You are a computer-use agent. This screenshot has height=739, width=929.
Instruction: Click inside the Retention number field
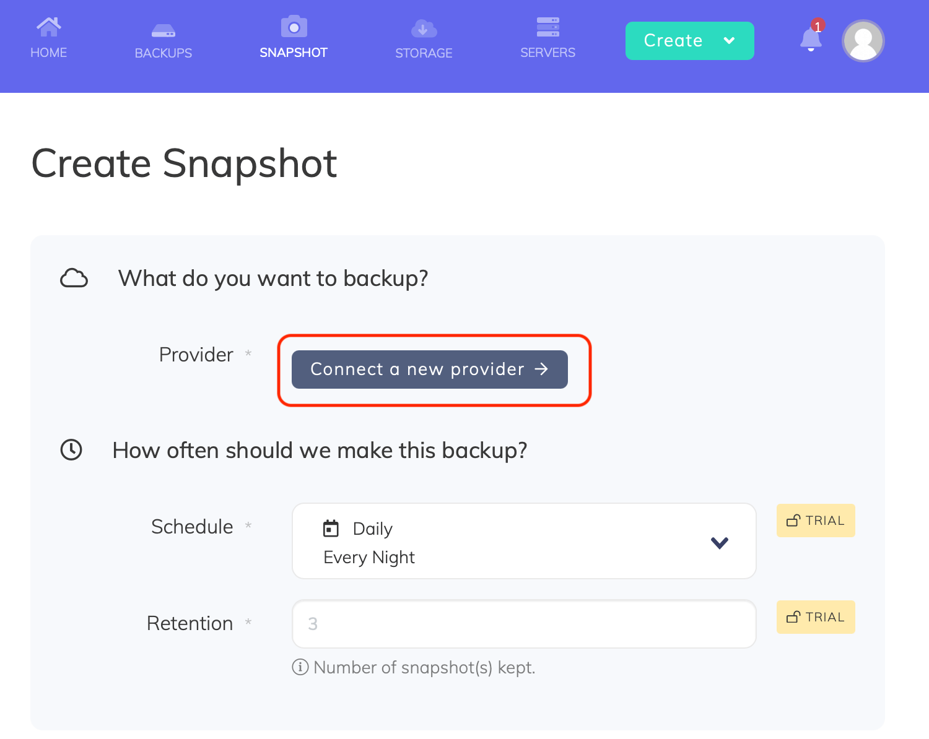pos(523,624)
